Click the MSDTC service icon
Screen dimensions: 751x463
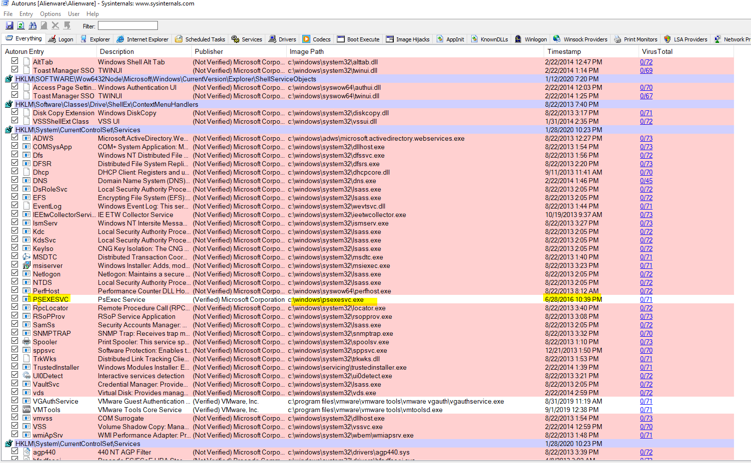pos(27,257)
